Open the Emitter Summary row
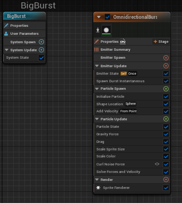Viewport: 182px width, 203px height. pyautogui.click(x=132, y=50)
